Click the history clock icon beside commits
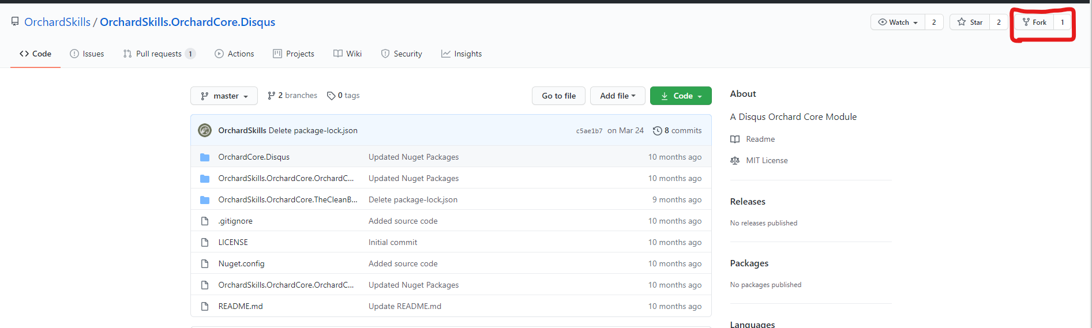This screenshot has width=1092, height=328. point(657,131)
